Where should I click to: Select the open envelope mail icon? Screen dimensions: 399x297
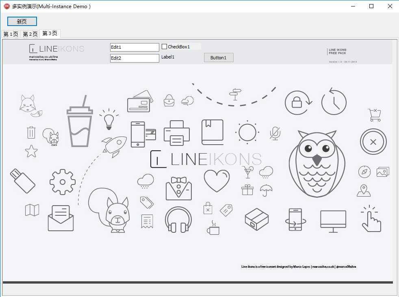pyautogui.click(x=61, y=218)
